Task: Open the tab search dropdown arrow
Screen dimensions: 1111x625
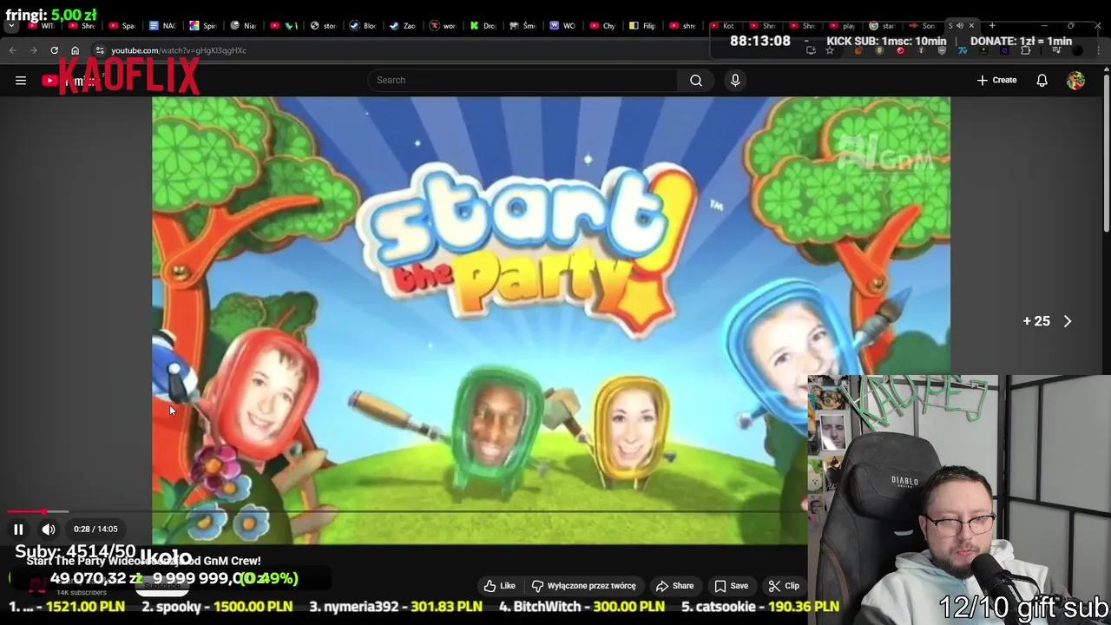Action: (x=11, y=26)
